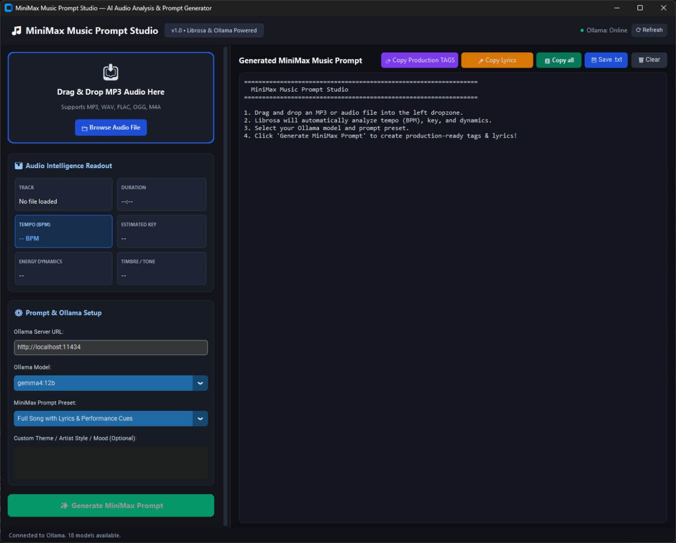Clear the generated prompt output
Screen dimensions: 676x543
[649, 60]
